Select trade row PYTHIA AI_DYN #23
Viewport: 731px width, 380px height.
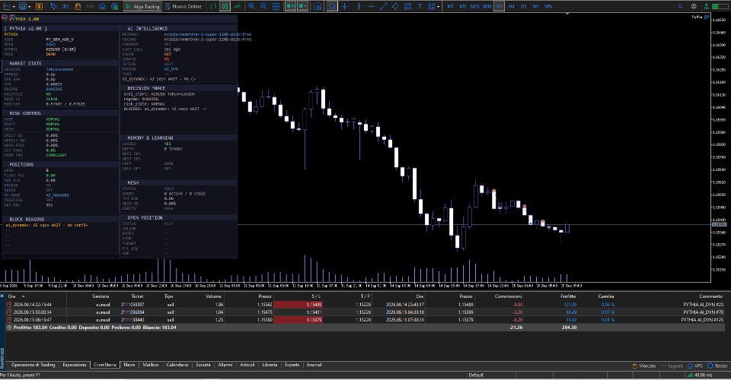click(365, 305)
